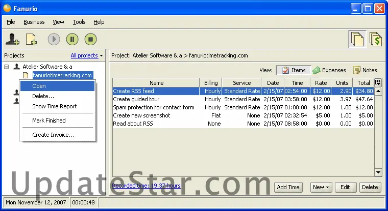Click the $47.64 total cell
The height and width of the screenshot is (211, 388).
tap(364, 99)
